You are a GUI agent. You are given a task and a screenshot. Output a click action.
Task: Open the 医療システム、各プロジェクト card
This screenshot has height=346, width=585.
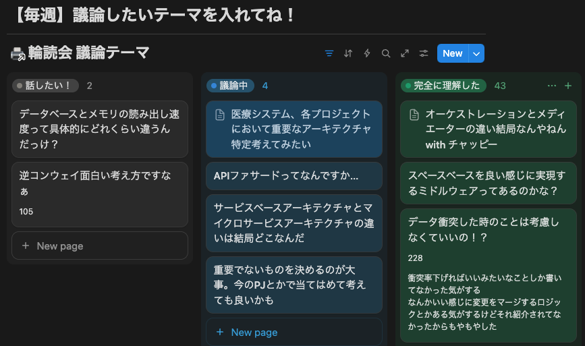[x=294, y=129]
